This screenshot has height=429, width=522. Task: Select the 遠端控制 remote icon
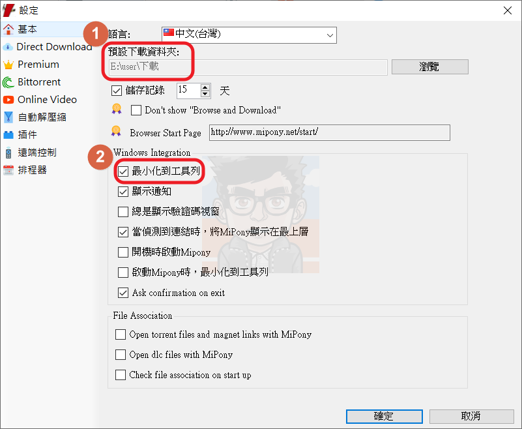coord(8,153)
